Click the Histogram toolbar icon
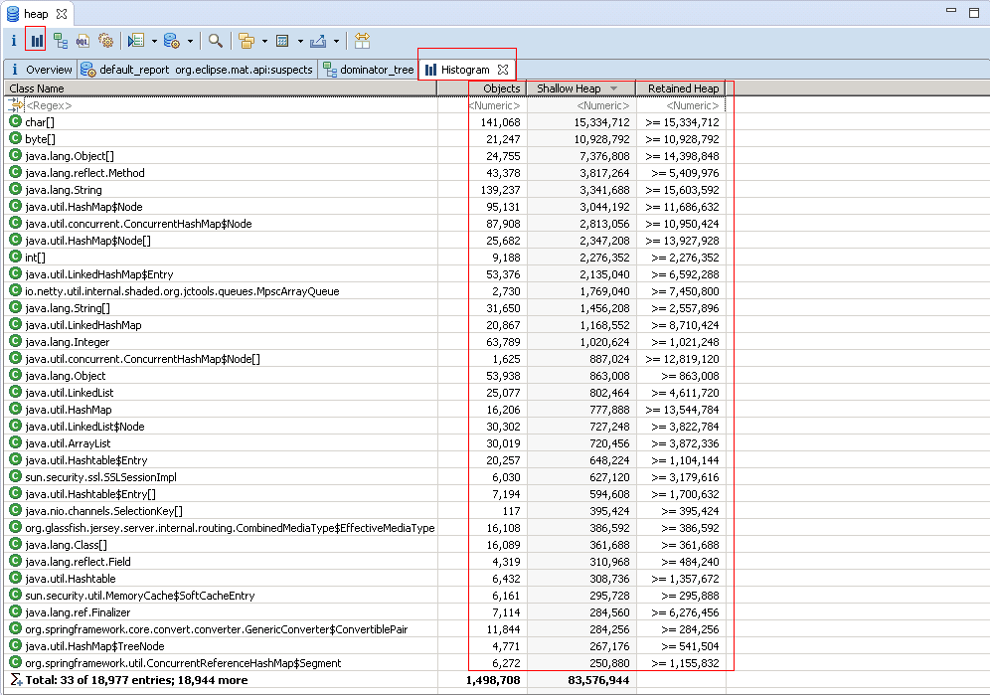The height and width of the screenshot is (695, 990). [x=37, y=41]
